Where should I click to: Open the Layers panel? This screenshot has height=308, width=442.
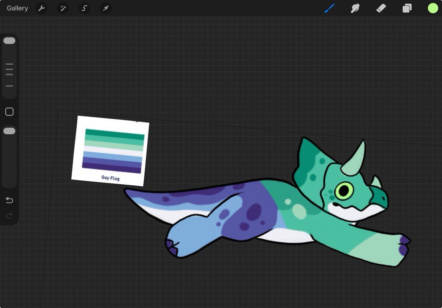tap(407, 8)
